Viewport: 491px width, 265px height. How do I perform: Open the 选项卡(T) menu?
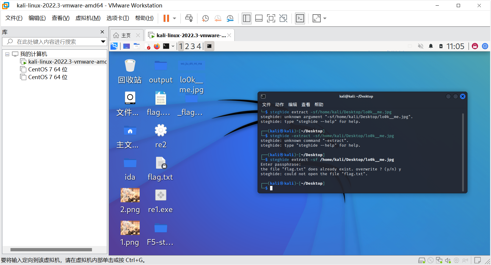(x=118, y=18)
